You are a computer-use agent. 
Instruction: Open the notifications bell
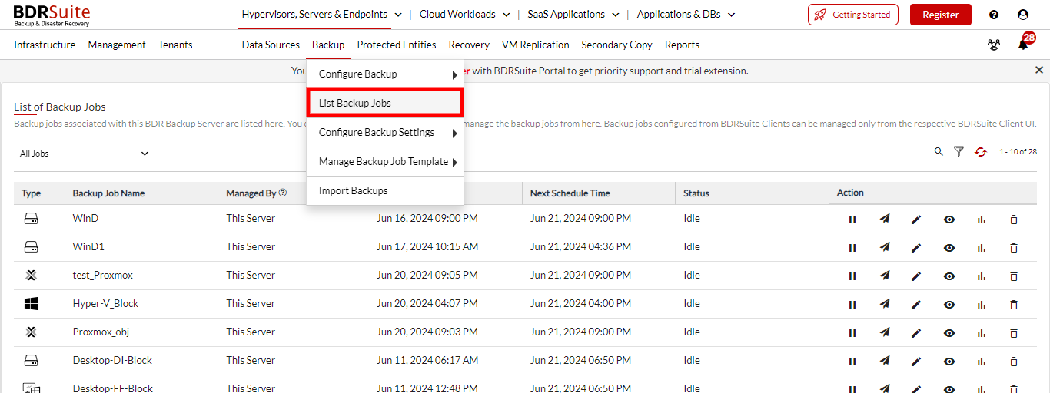pos(1023,45)
